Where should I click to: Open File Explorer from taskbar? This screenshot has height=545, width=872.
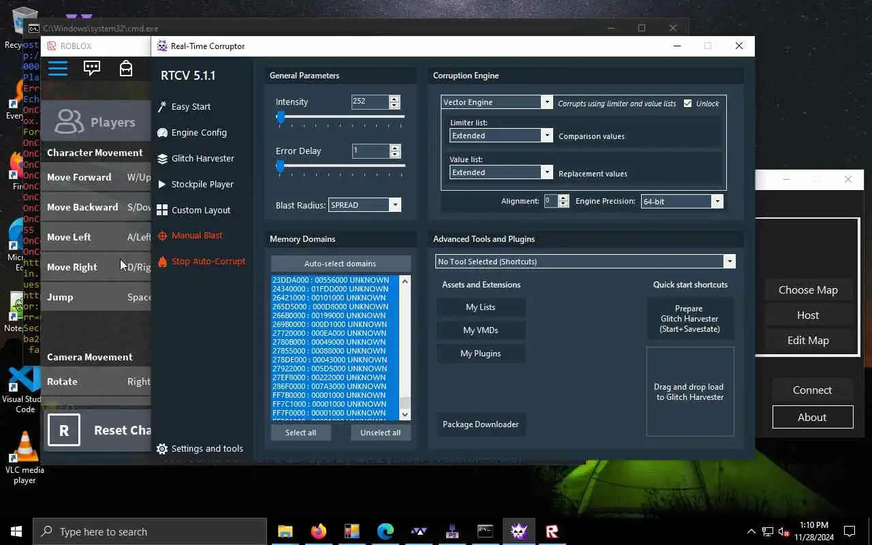[x=285, y=531]
